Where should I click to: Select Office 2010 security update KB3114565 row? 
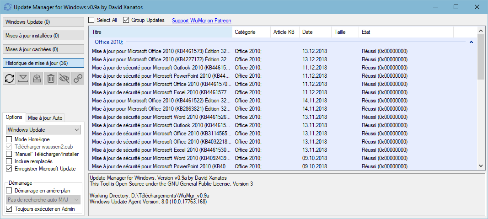(283, 134)
